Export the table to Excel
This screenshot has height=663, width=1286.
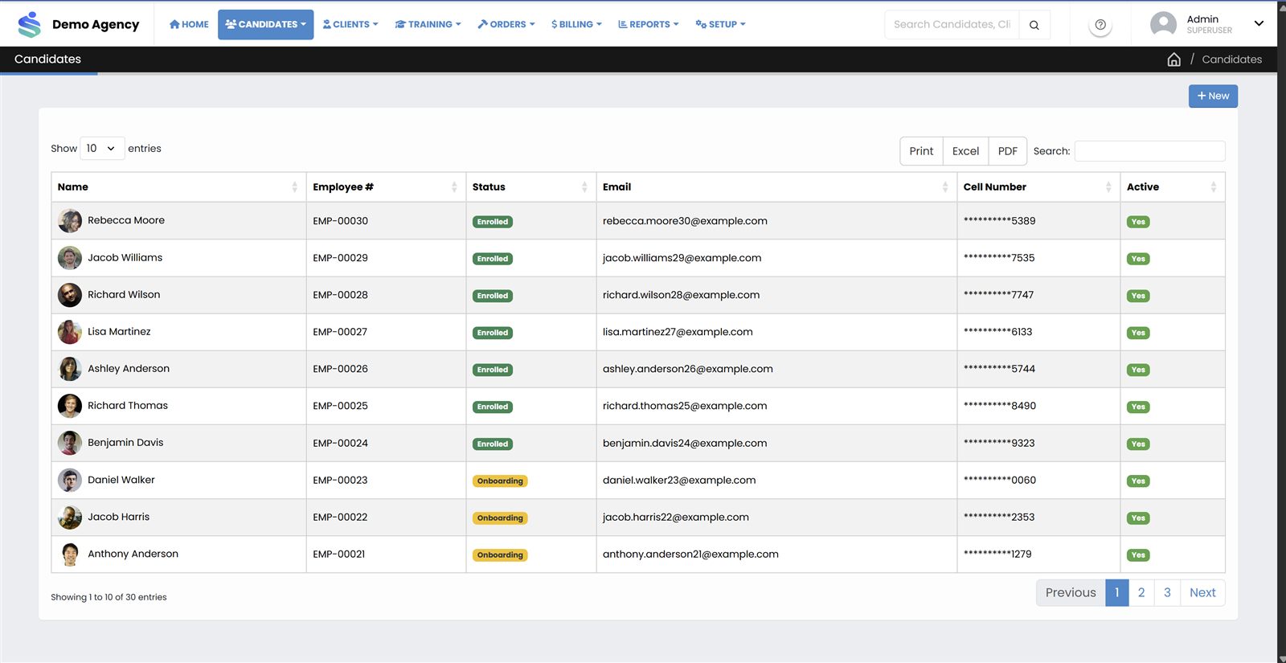click(965, 151)
